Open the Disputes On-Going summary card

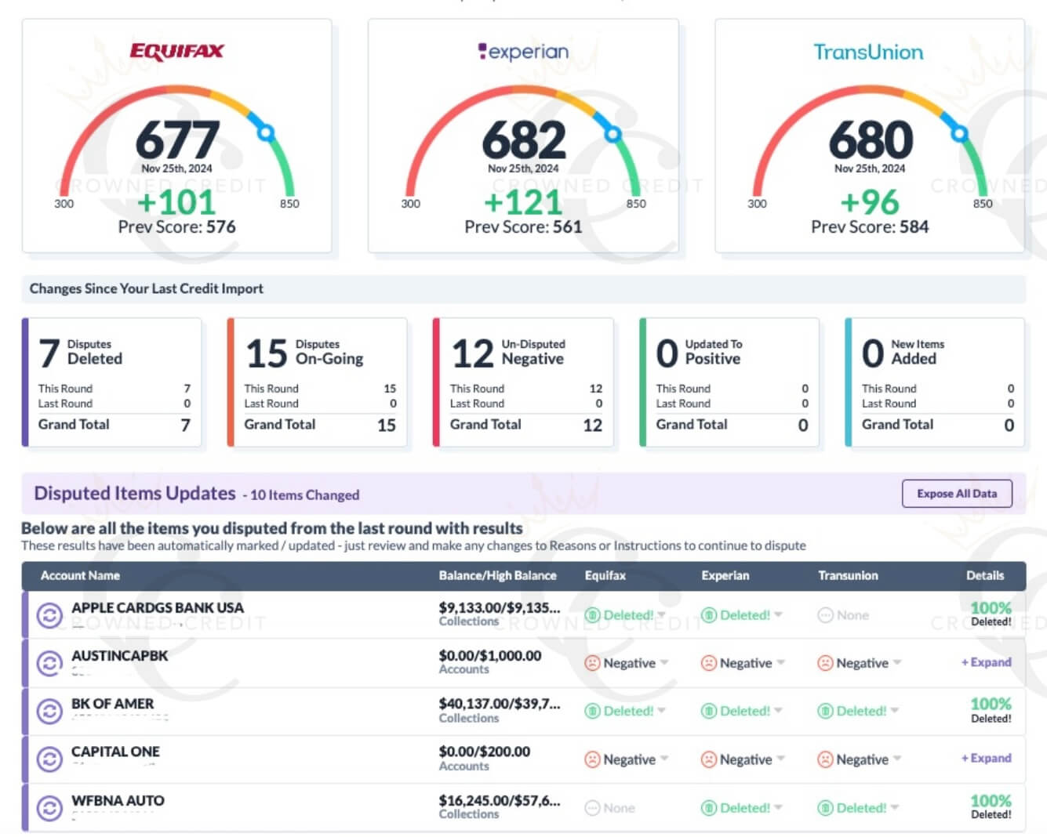tap(318, 382)
